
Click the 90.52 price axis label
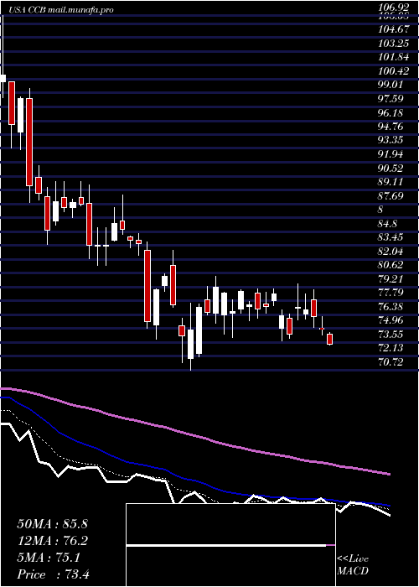[391, 168]
